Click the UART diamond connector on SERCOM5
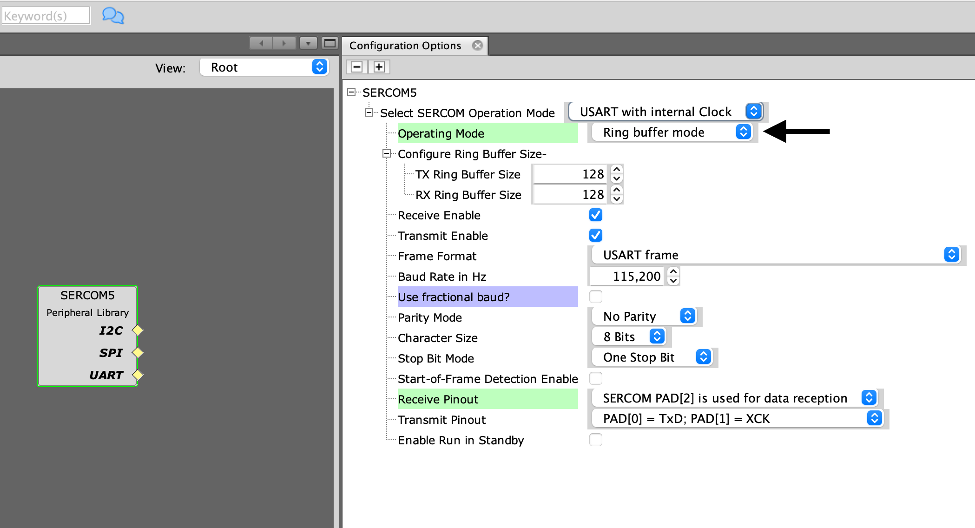This screenshot has height=528, width=975. click(138, 375)
